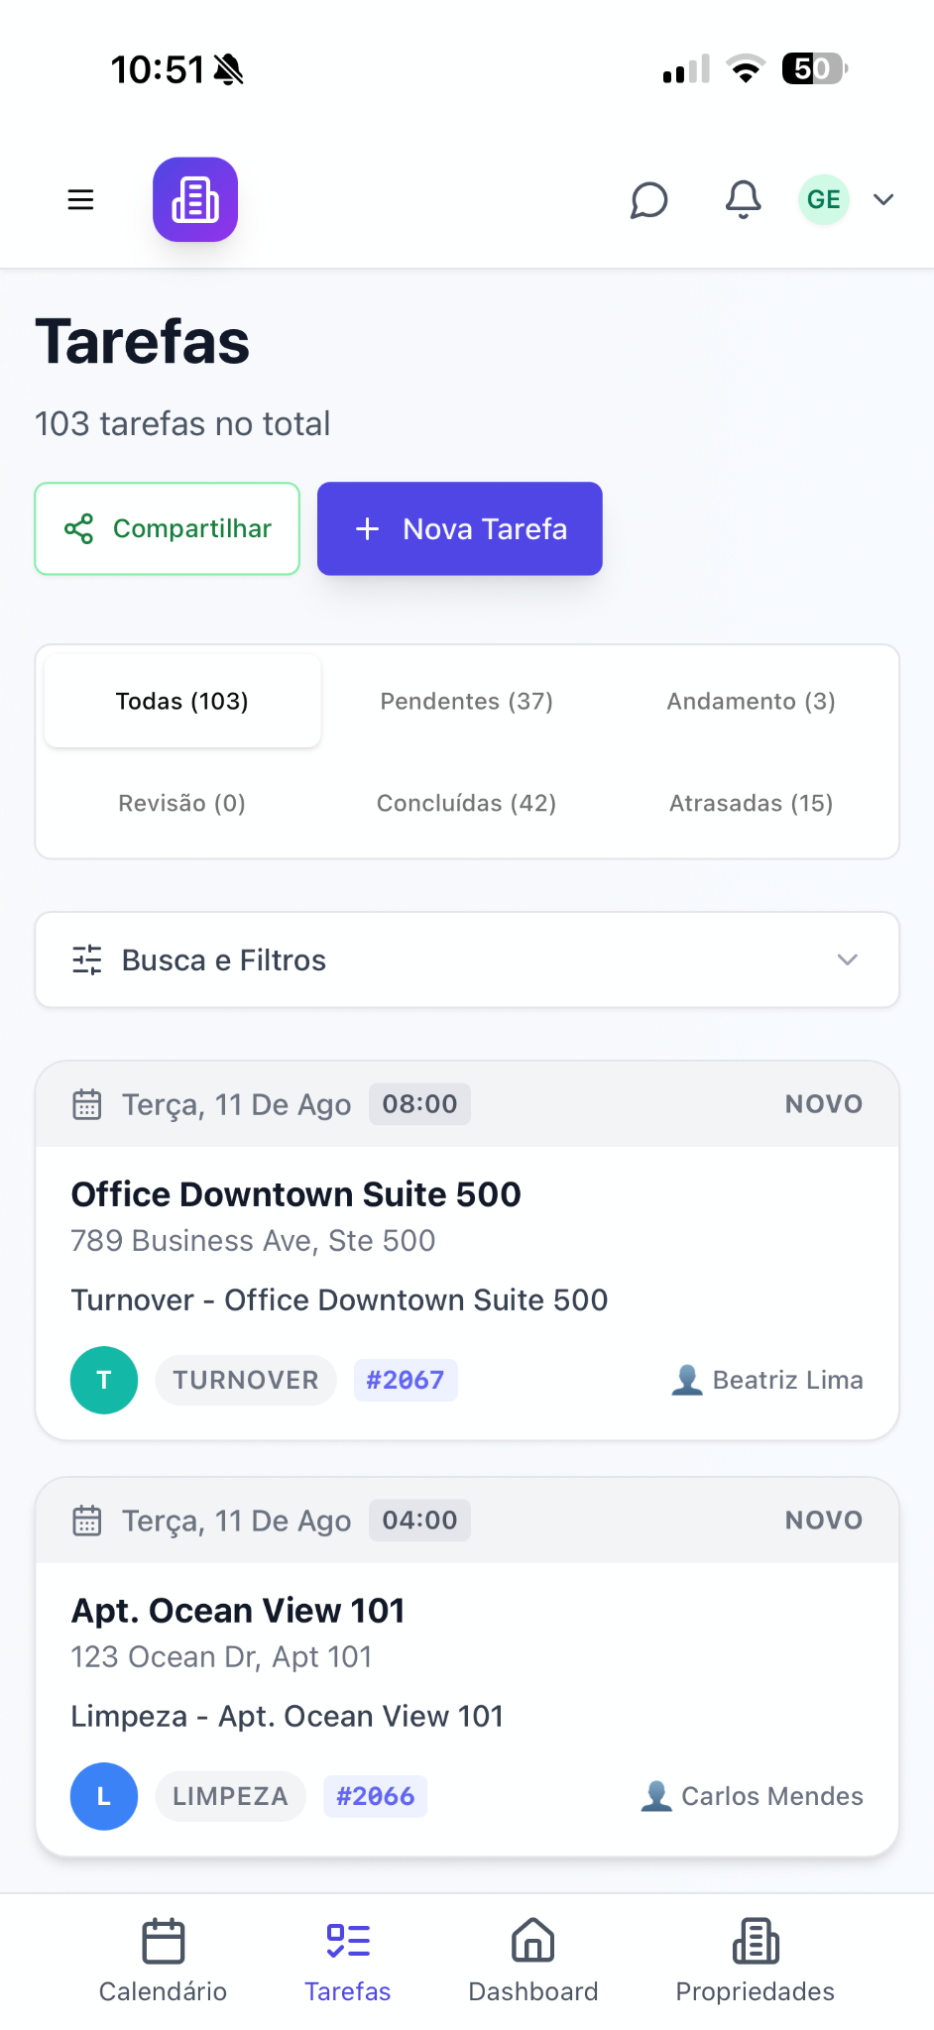This screenshot has height=2030, width=934.
Task: Tap the purple building app logo
Action: click(x=195, y=199)
